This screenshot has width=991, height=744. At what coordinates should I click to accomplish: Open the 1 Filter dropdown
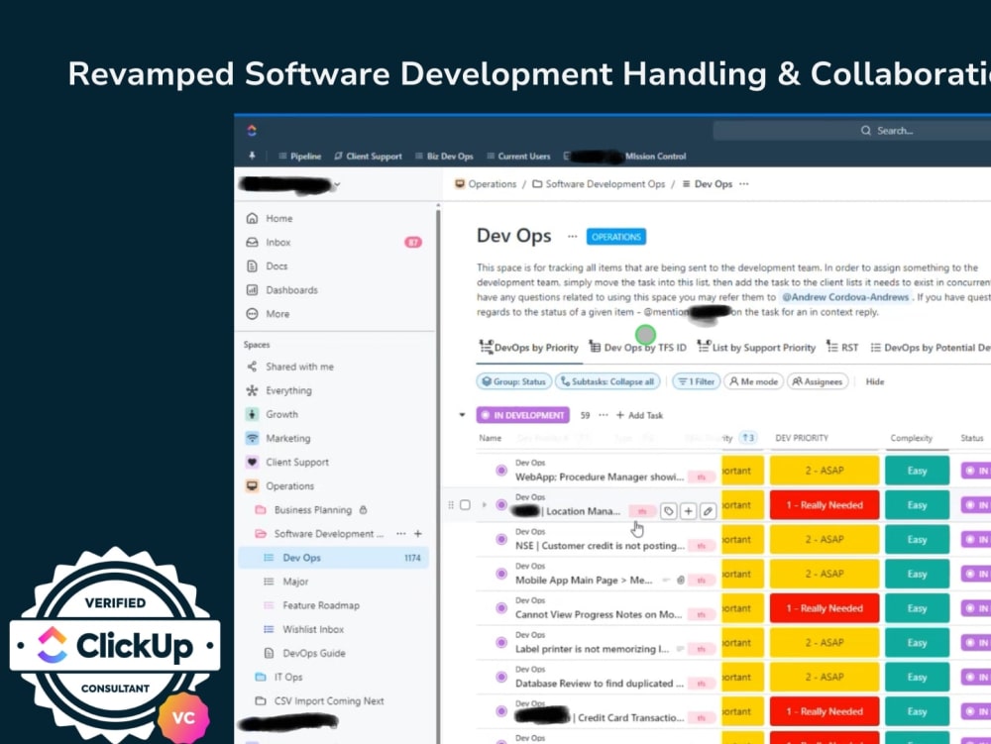(x=696, y=381)
